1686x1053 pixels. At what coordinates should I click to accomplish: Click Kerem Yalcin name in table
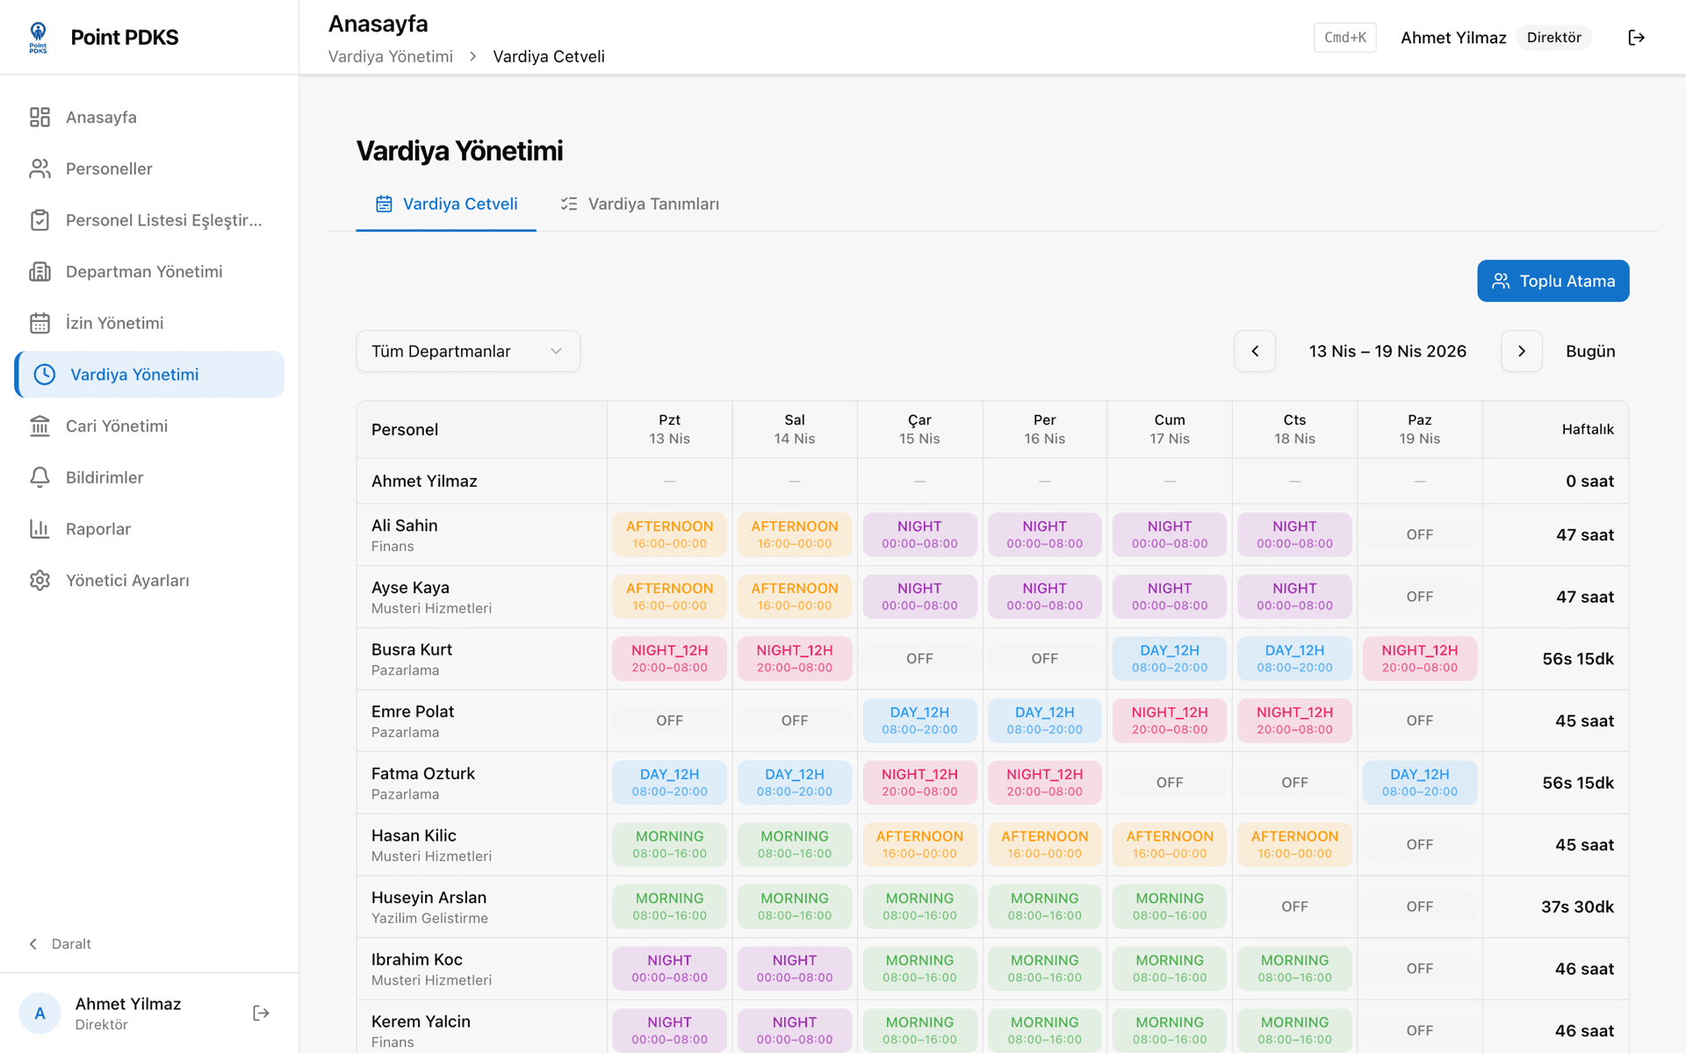pyautogui.click(x=421, y=1021)
